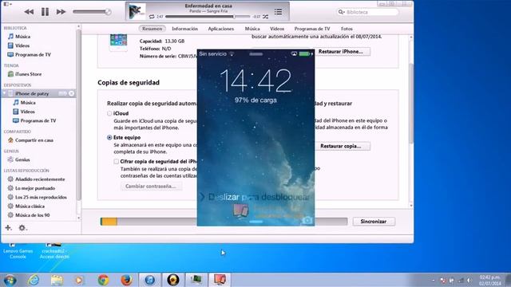This screenshot has width=511, height=287.
Task: Switch to iTunes in the taskbar
Action: 150,280
